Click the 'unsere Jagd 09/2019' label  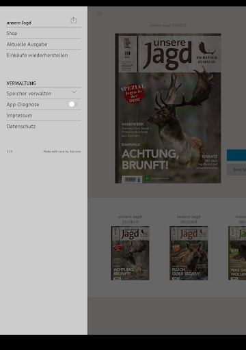coord(189,219)
